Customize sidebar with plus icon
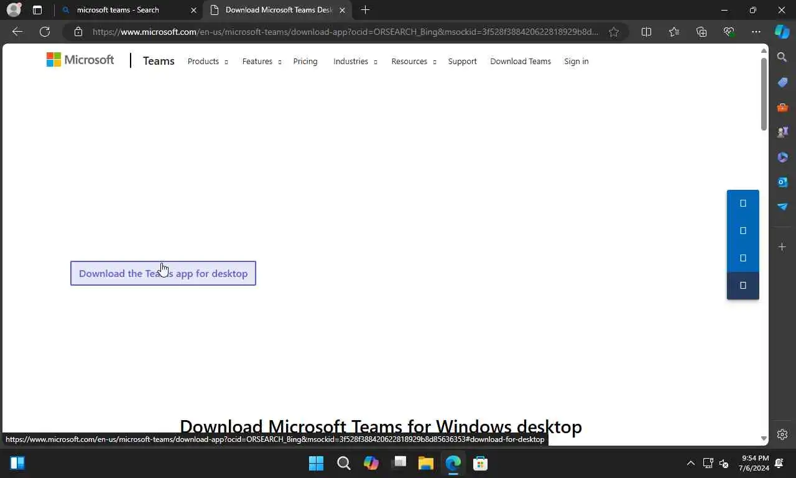 tap(782, 247)
